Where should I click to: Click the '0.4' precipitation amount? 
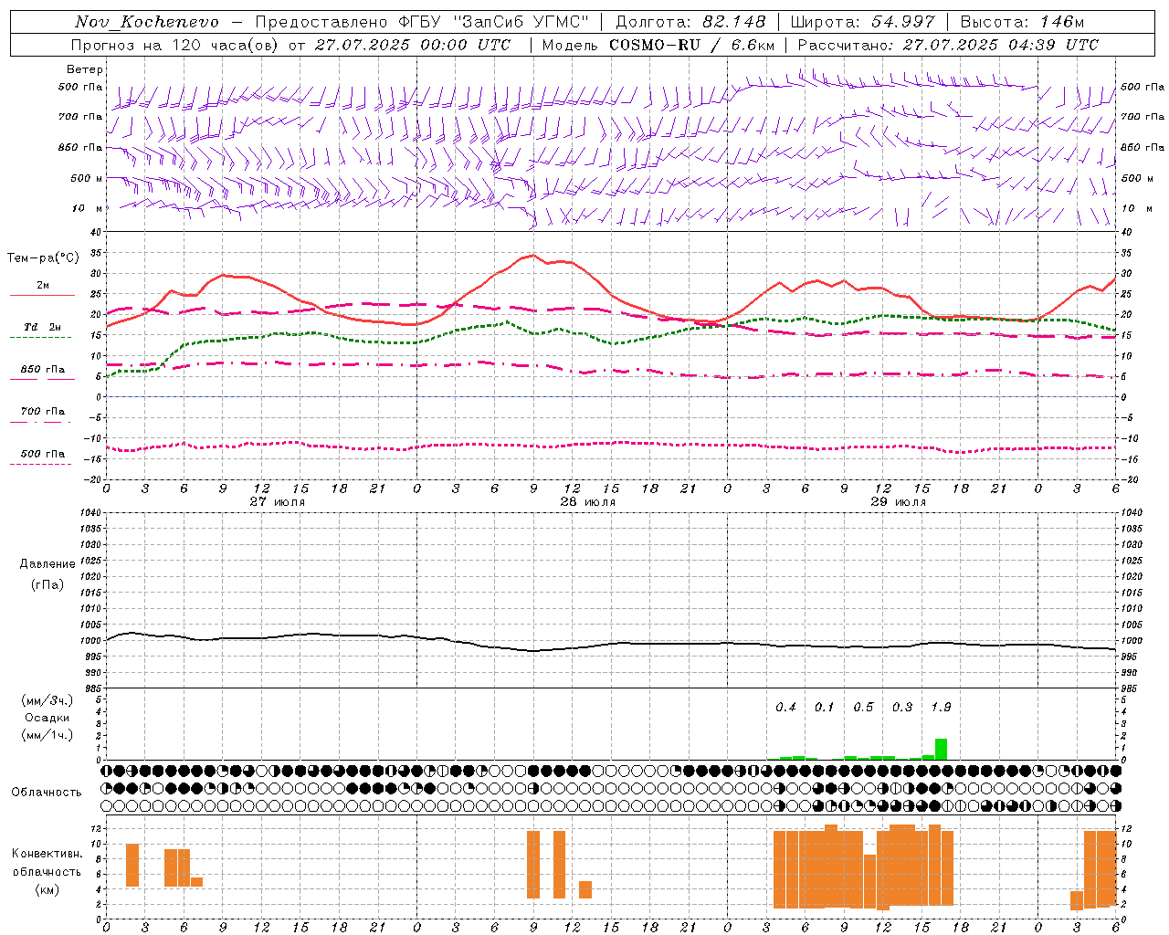click(x=785, y=708)
